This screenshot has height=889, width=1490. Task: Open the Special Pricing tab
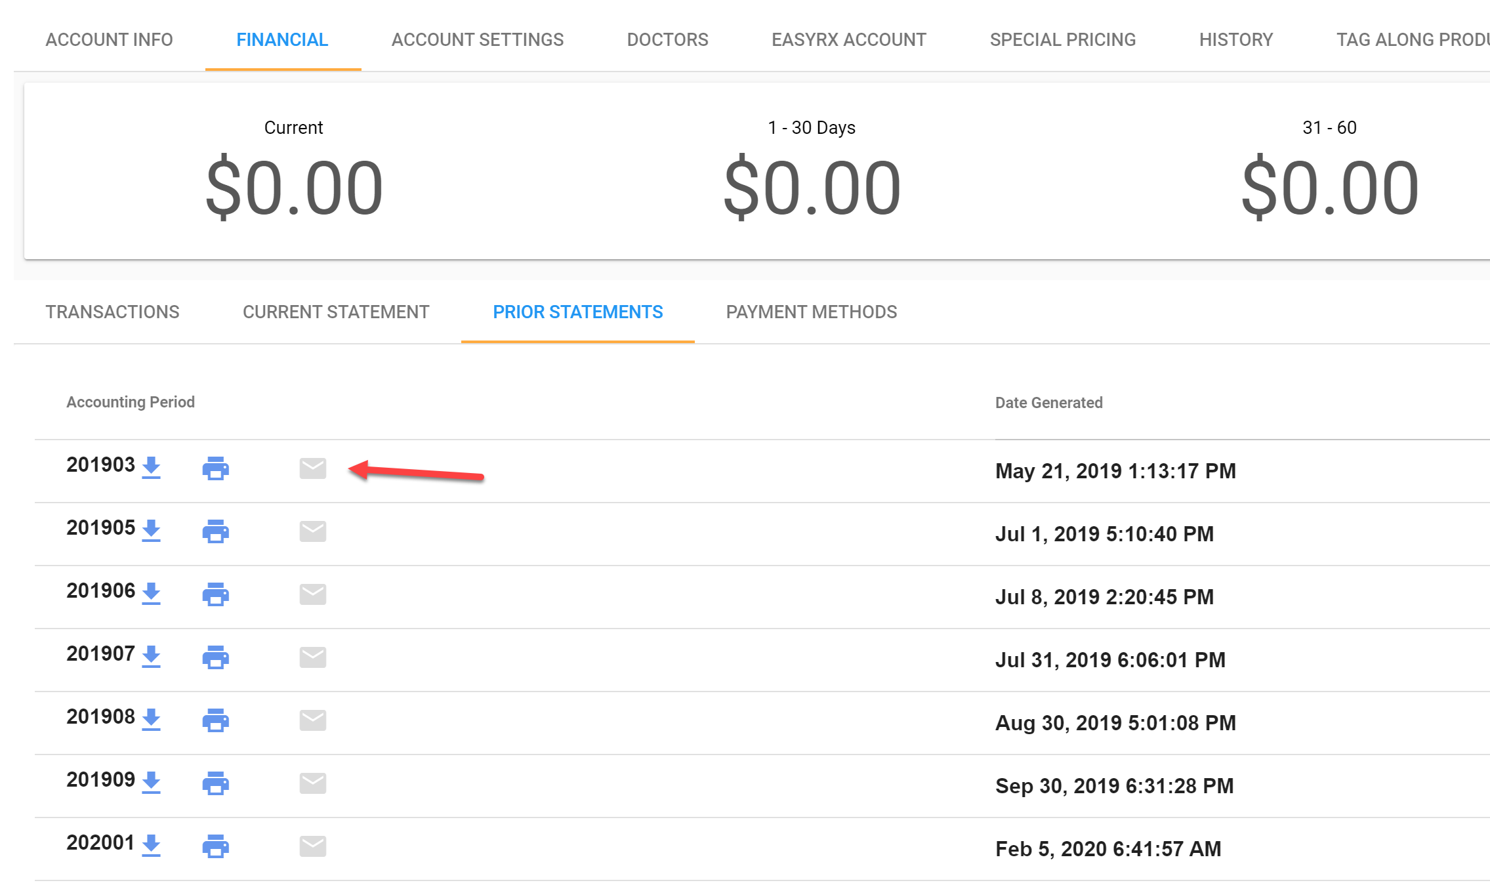click(1062, 40)
